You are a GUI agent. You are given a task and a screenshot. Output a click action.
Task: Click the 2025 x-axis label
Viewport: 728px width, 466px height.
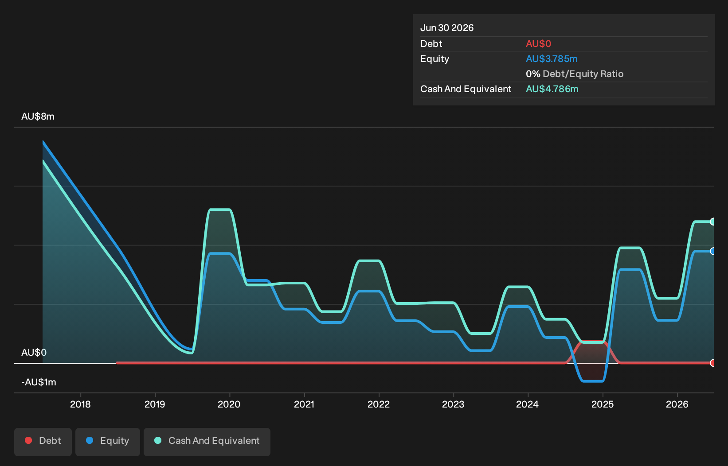[x=603, y=404]
